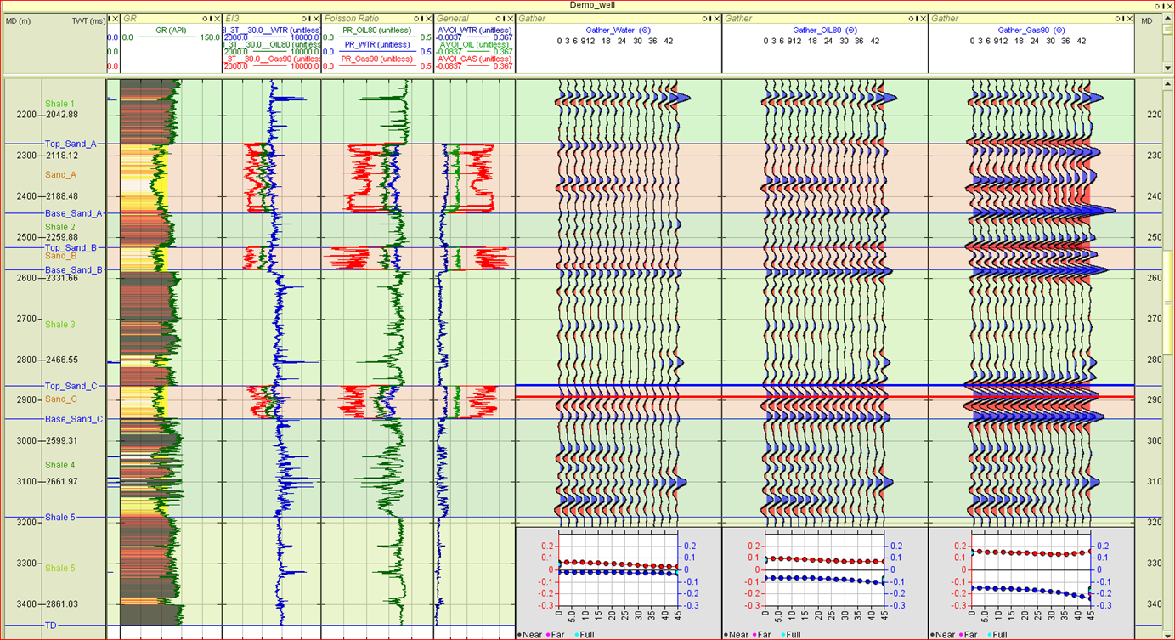Click circle options icon on GR track
Screen dimensions: 1175x640
(x=205, y=18)
